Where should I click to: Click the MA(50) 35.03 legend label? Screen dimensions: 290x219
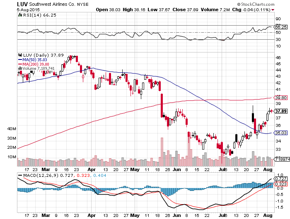click(x=35, y=60)
